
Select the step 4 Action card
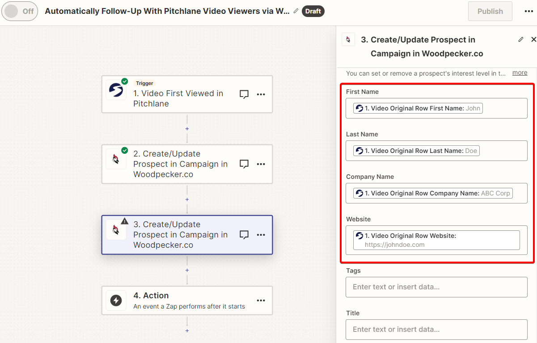[x=187, y=301]
